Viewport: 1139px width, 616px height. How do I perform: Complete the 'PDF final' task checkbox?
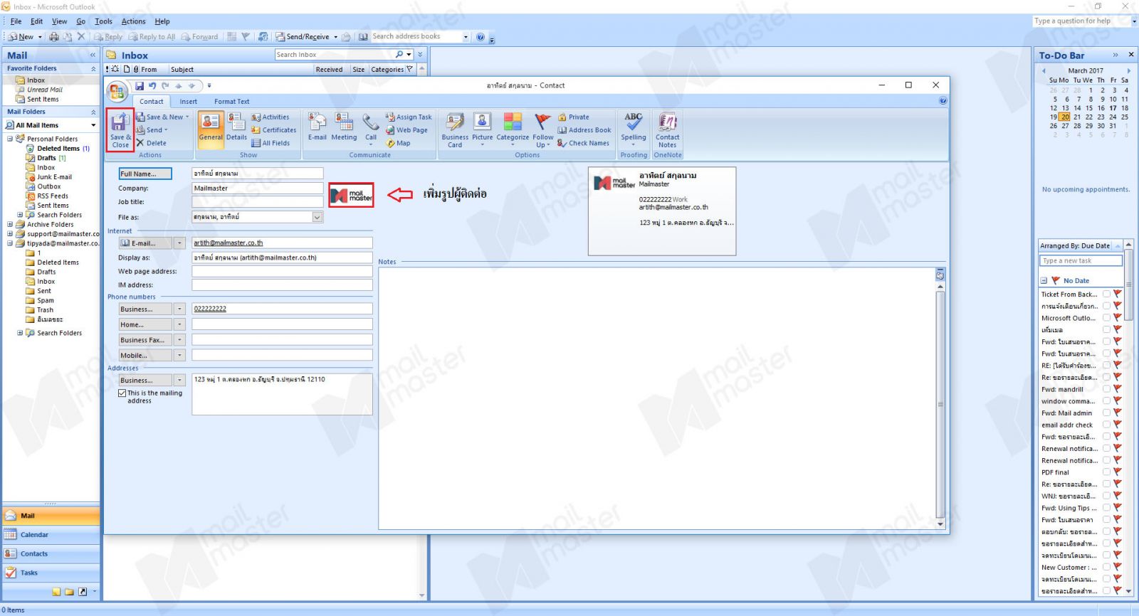pos(1106,472)
